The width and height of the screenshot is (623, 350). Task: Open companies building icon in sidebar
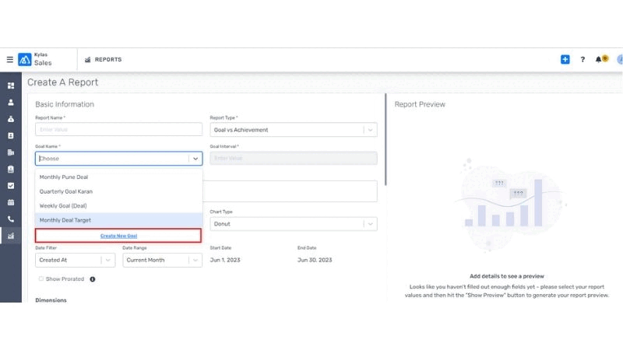point(11,152)
